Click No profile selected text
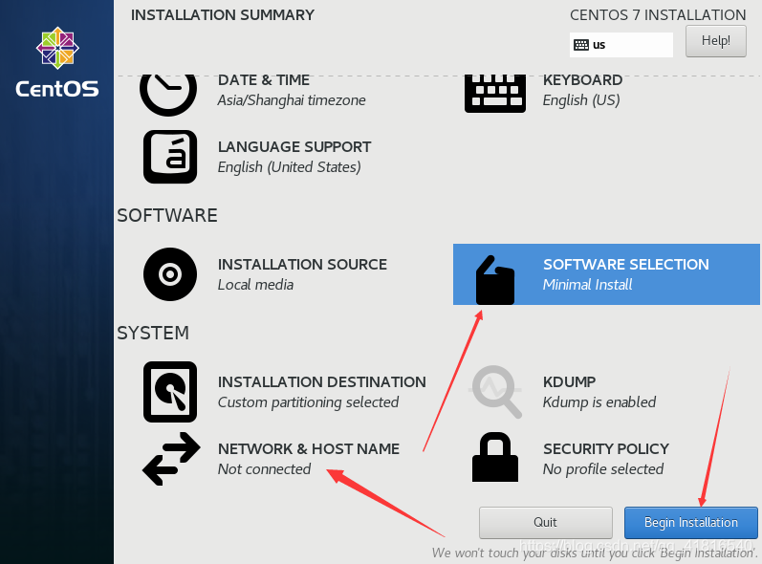The image size is (762, 564). tap(603, 469)
